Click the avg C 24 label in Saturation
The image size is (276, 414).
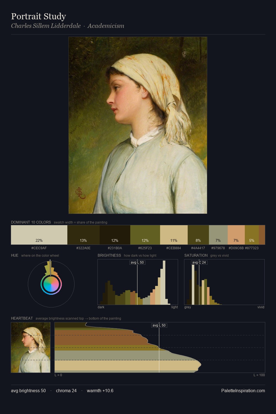pos(199,262)
